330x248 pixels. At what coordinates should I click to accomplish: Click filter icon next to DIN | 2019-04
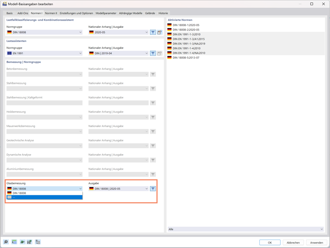pyautogui.click(x=153, y=54)
